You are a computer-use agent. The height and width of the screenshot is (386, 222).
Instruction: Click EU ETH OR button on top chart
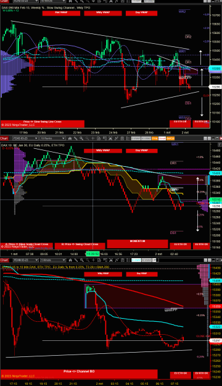click(180, 124)
